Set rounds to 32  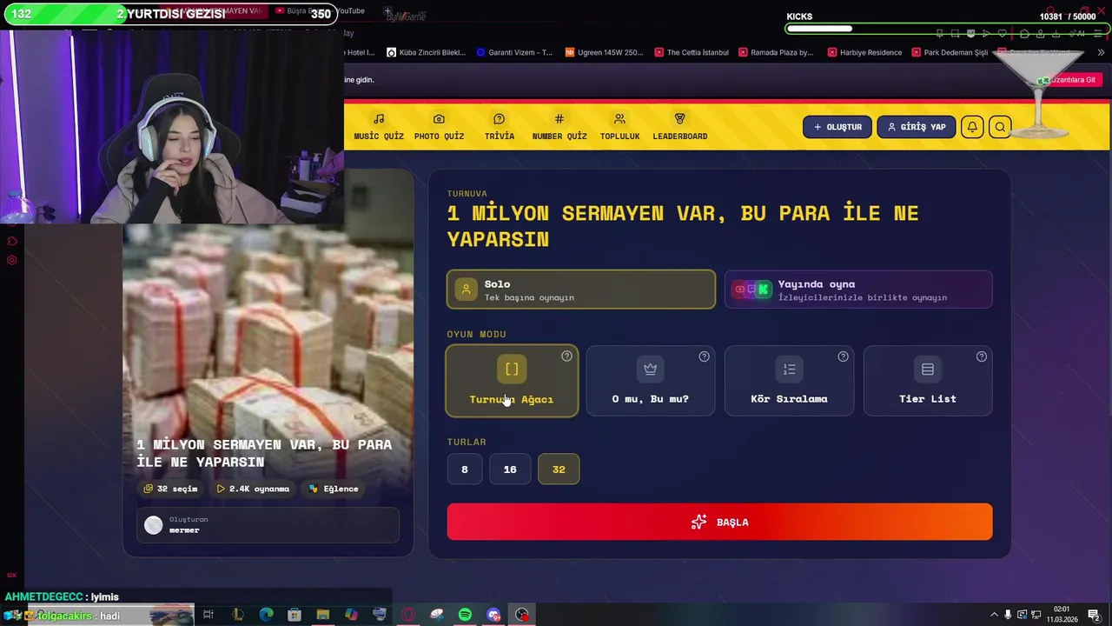point(559,469)
